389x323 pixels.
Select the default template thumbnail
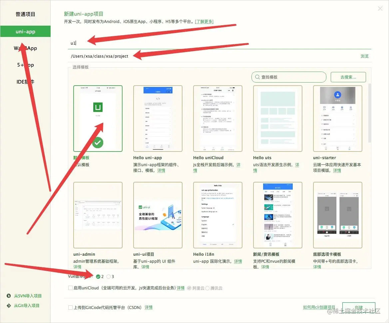point(98,119)
